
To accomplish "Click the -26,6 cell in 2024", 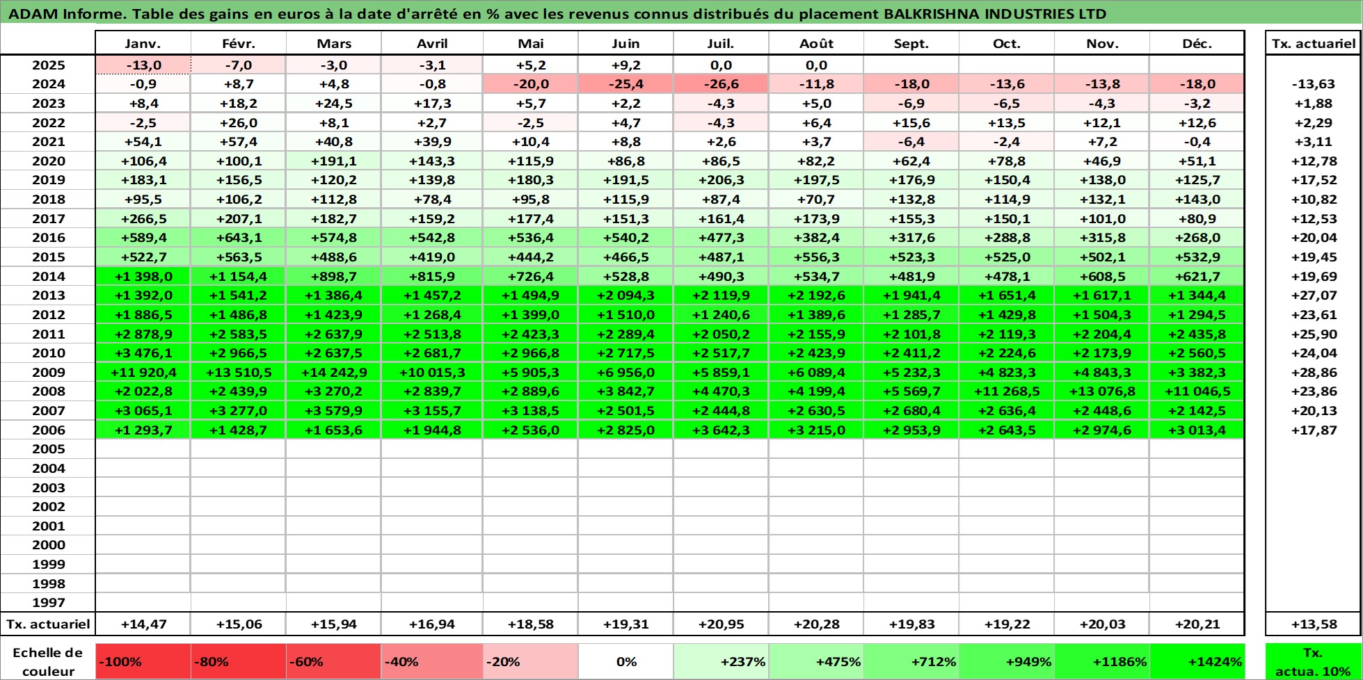I will tap(721, 84).
